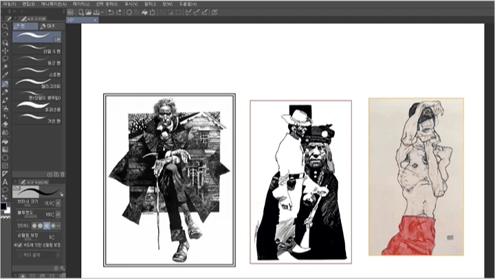Select the Gradient tool
Viewport: 495px width, 279px height.
[5, 150]
